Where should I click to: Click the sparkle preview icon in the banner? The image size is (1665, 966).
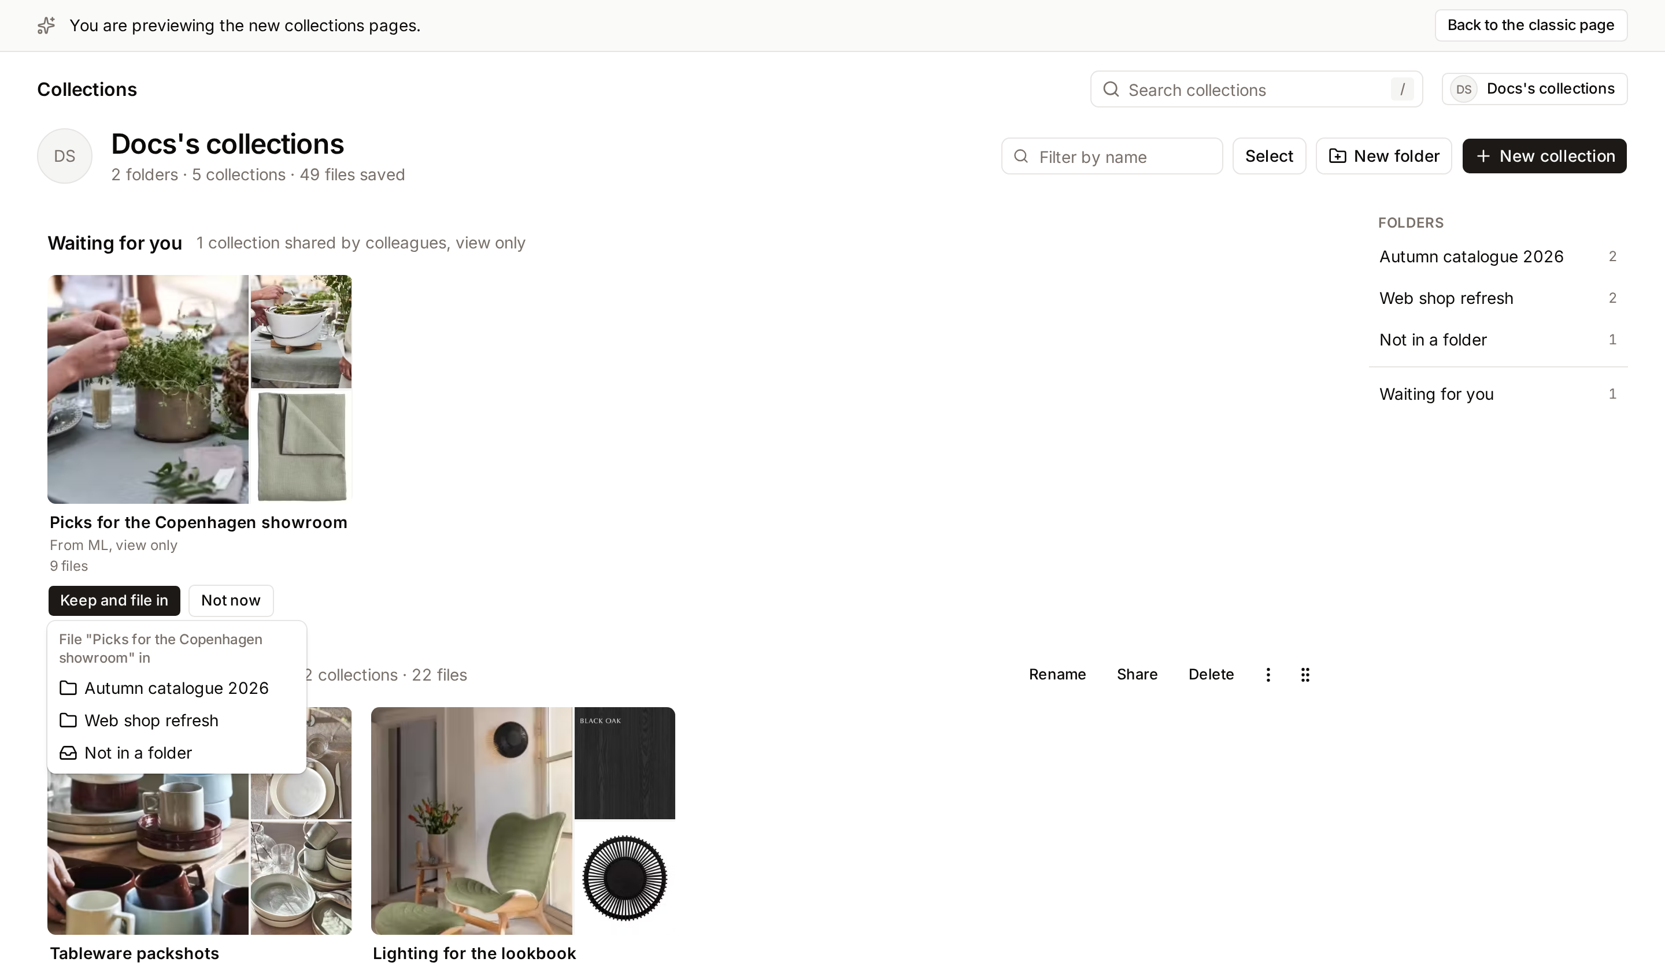(x=46, y=25)
